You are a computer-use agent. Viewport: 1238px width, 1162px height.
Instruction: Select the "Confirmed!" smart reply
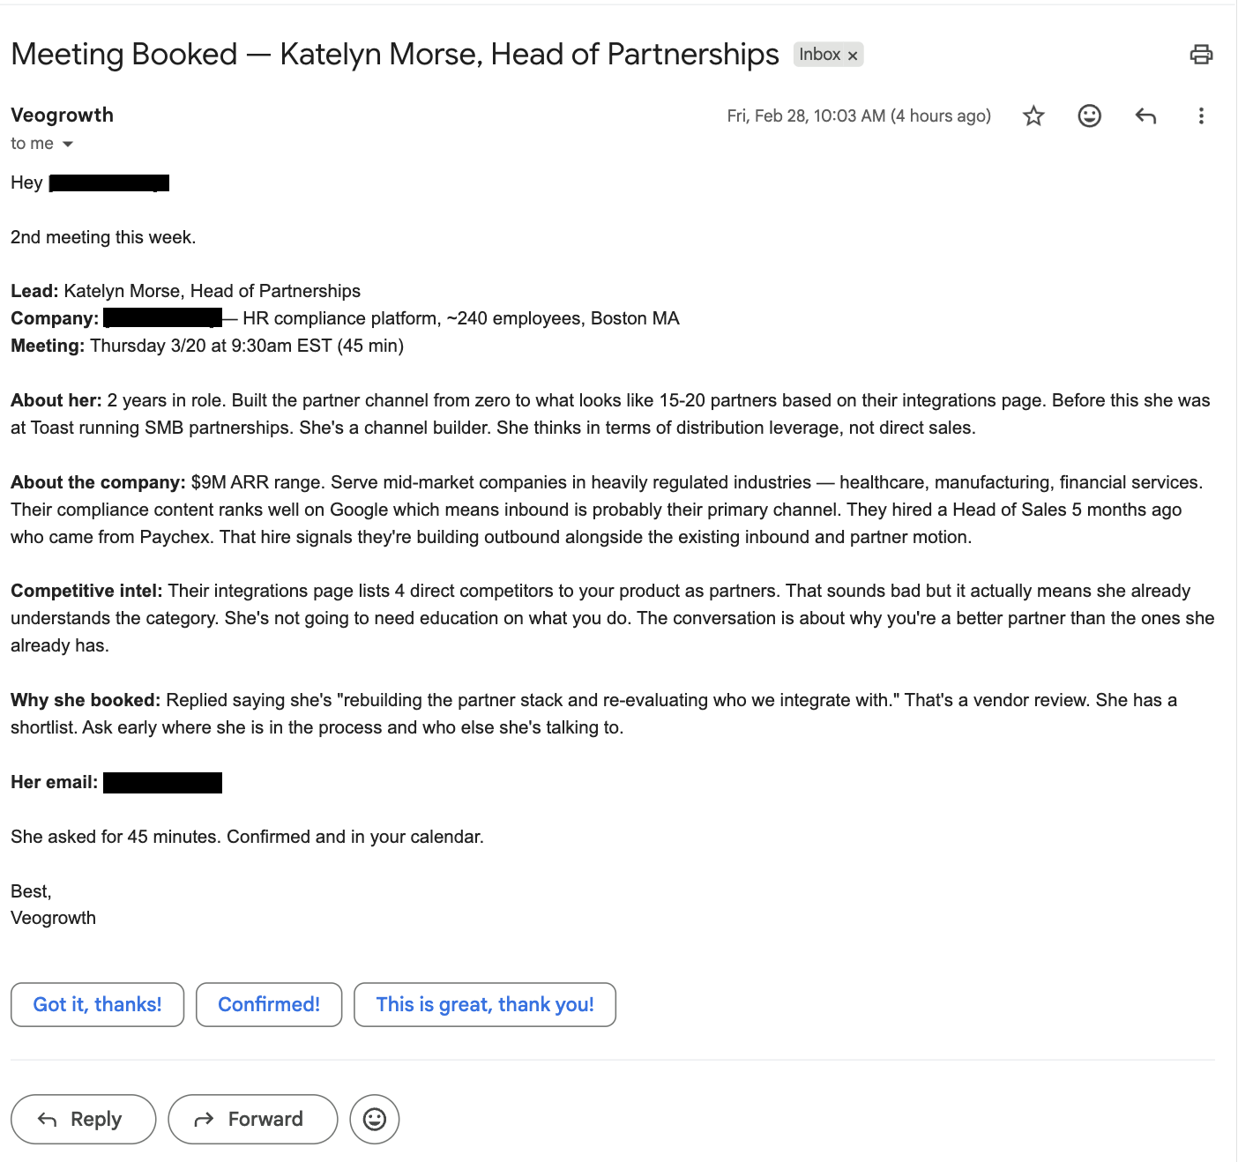[x=268, y=1004]
